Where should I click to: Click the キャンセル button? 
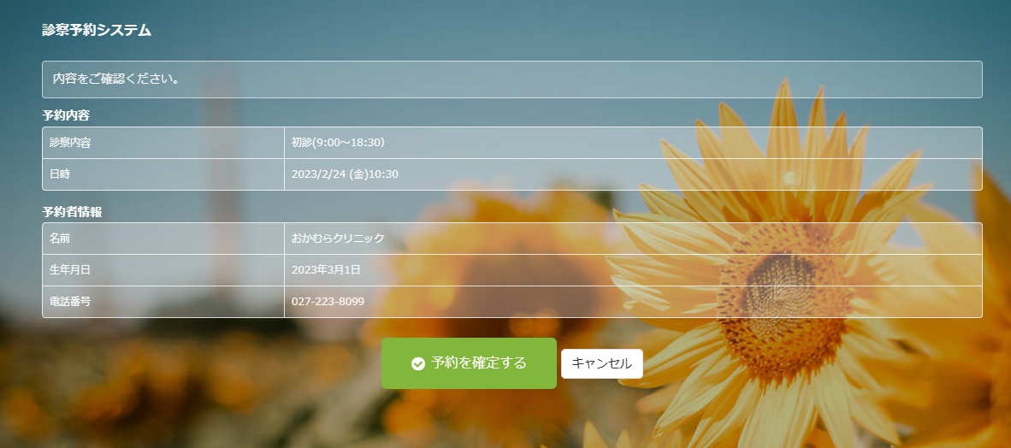[x=601, y=363]
